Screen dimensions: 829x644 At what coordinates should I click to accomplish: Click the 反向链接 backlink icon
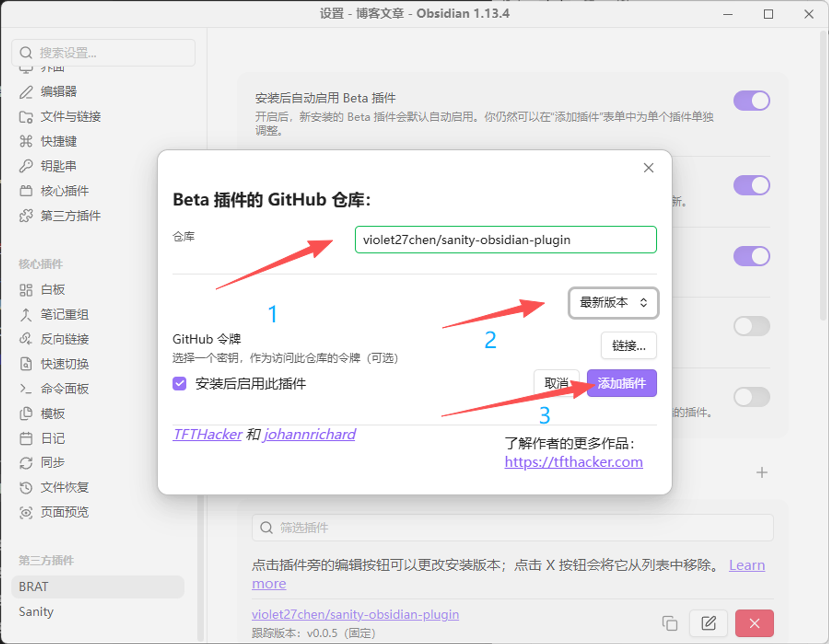pos(26,339)
